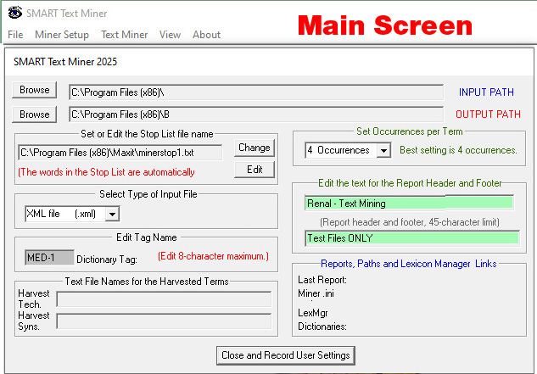Expand the input file type dropdown arrow

112,214
